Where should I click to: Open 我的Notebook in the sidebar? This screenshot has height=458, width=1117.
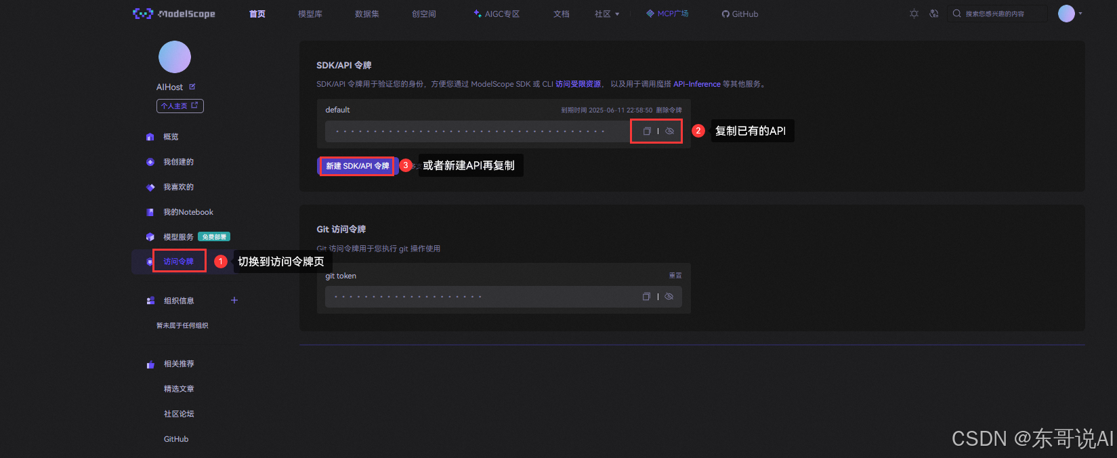point(188,212)
